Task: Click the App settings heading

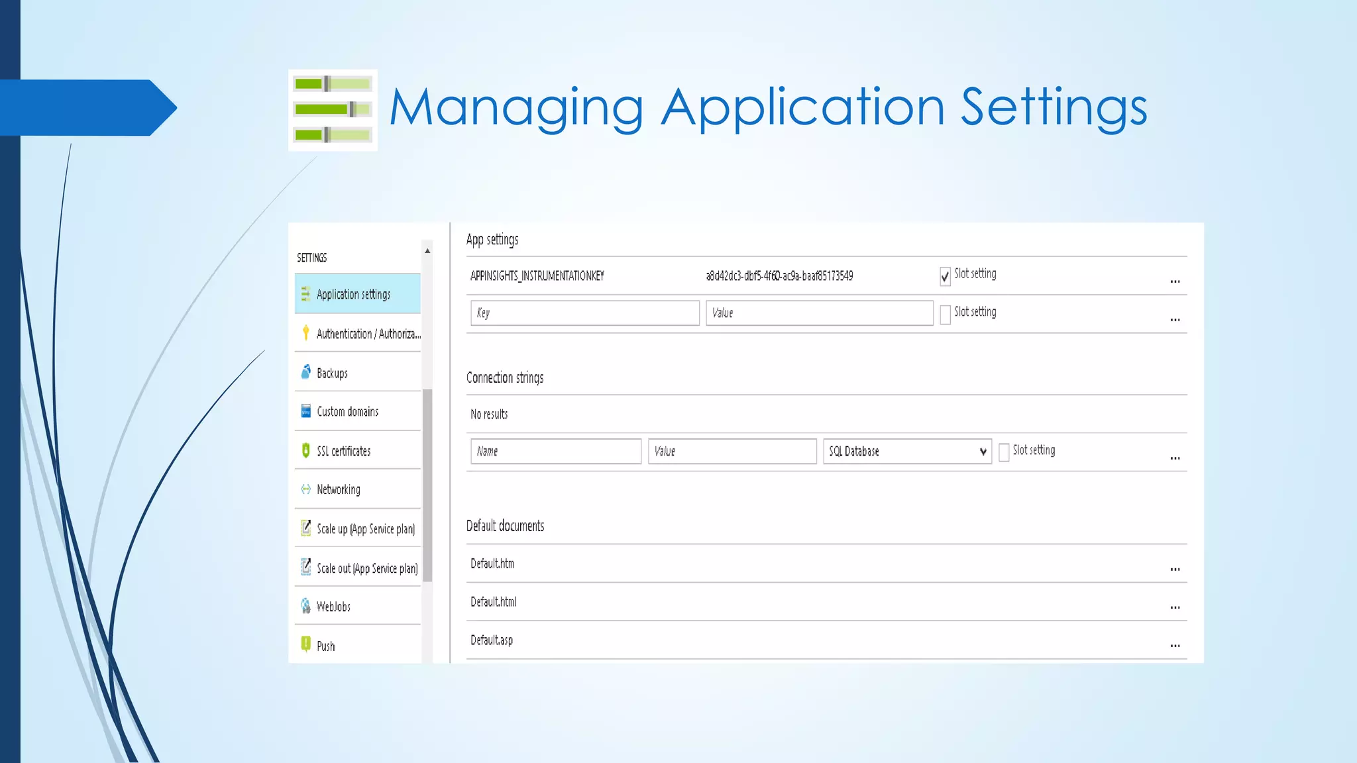Action: (x=492, y=240)
